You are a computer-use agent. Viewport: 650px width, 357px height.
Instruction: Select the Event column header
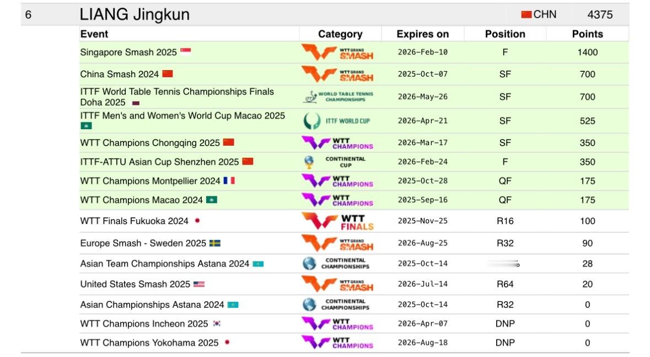point(94,34)
